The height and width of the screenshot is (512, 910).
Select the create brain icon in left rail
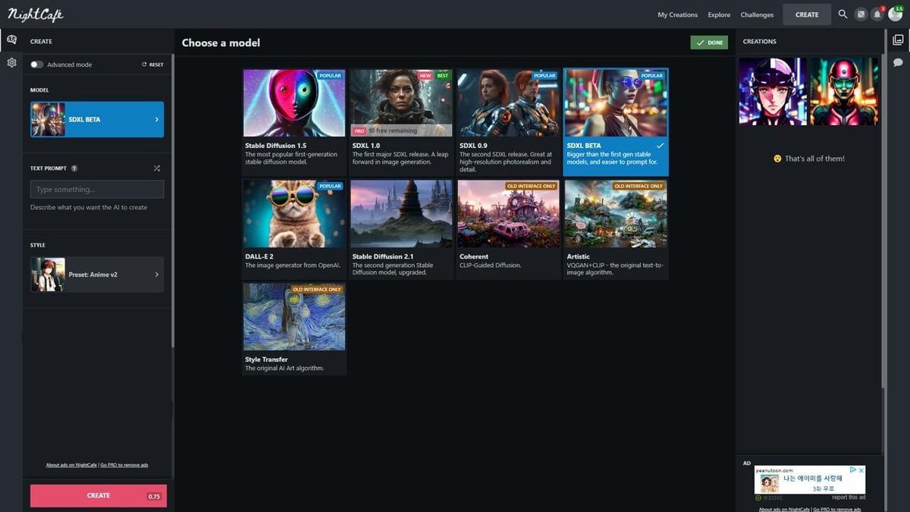coord(11,39)
